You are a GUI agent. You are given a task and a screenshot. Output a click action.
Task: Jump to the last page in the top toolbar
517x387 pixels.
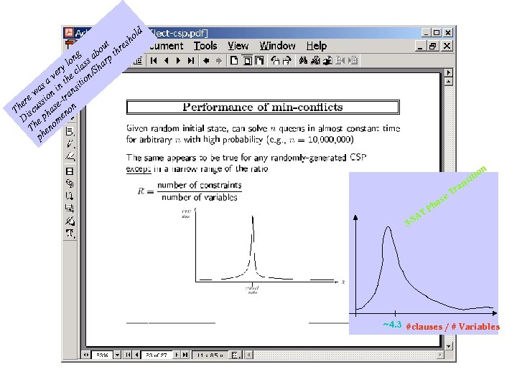(190, 60)
